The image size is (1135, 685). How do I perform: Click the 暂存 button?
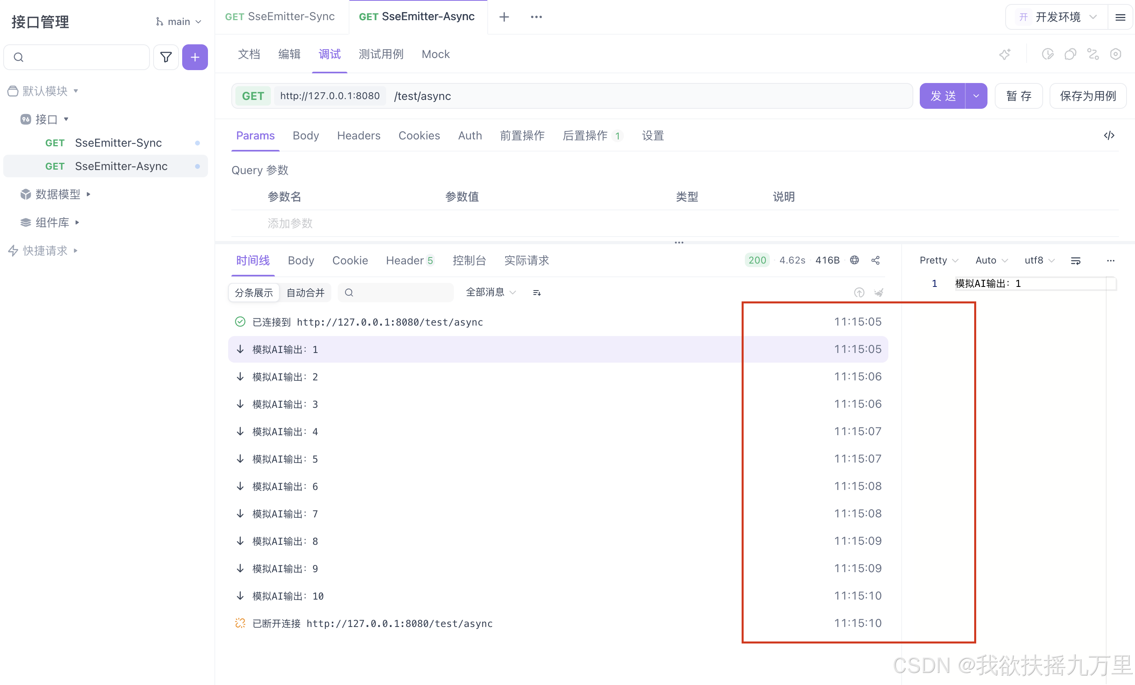point(1019,96)
